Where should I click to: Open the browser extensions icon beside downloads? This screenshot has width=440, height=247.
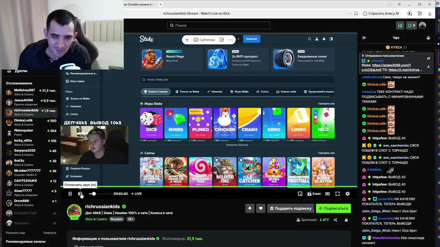tap(420, 13)
